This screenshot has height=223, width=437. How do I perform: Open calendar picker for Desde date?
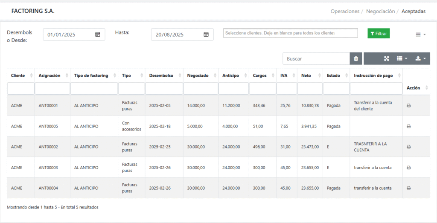(x=98, y=35)
